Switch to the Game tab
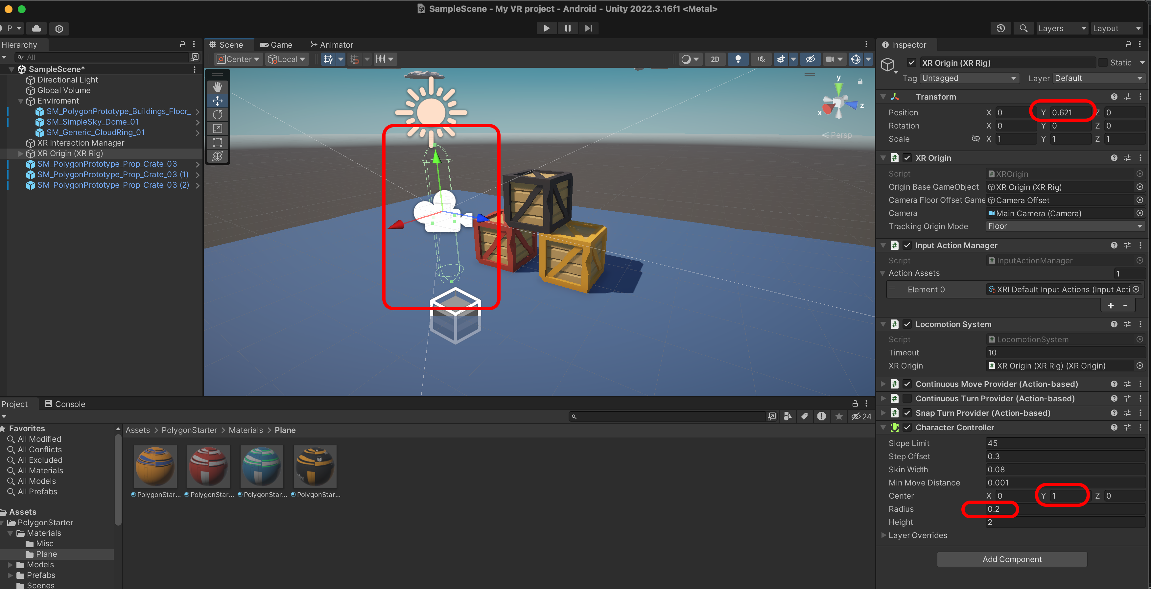This screenshot has width=1151, height=589. 276,45
